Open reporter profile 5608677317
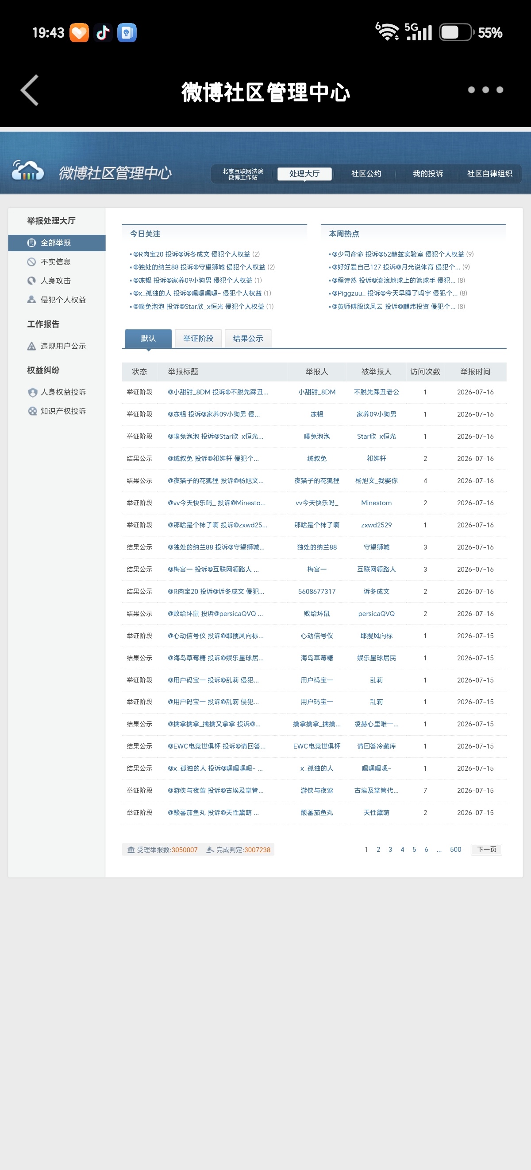The width and height of the screenshot is (531, 1170). tap(316, 591)
